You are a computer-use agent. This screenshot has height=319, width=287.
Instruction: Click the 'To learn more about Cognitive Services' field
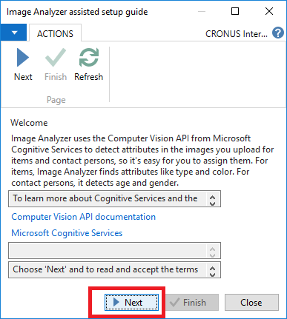(114, 198)
